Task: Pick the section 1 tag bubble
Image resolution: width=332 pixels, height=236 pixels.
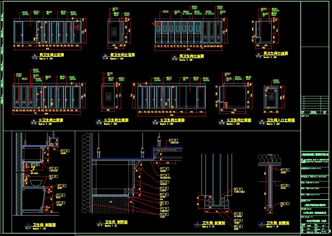Action: coord(28,227)
